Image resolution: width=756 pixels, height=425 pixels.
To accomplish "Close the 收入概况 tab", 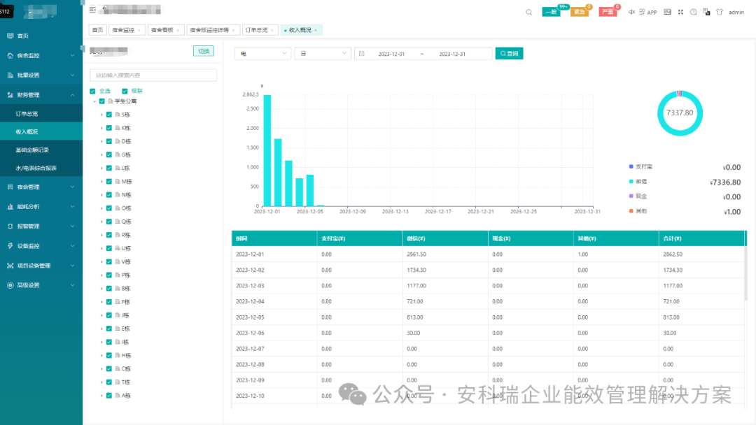I will pos(316,30).
